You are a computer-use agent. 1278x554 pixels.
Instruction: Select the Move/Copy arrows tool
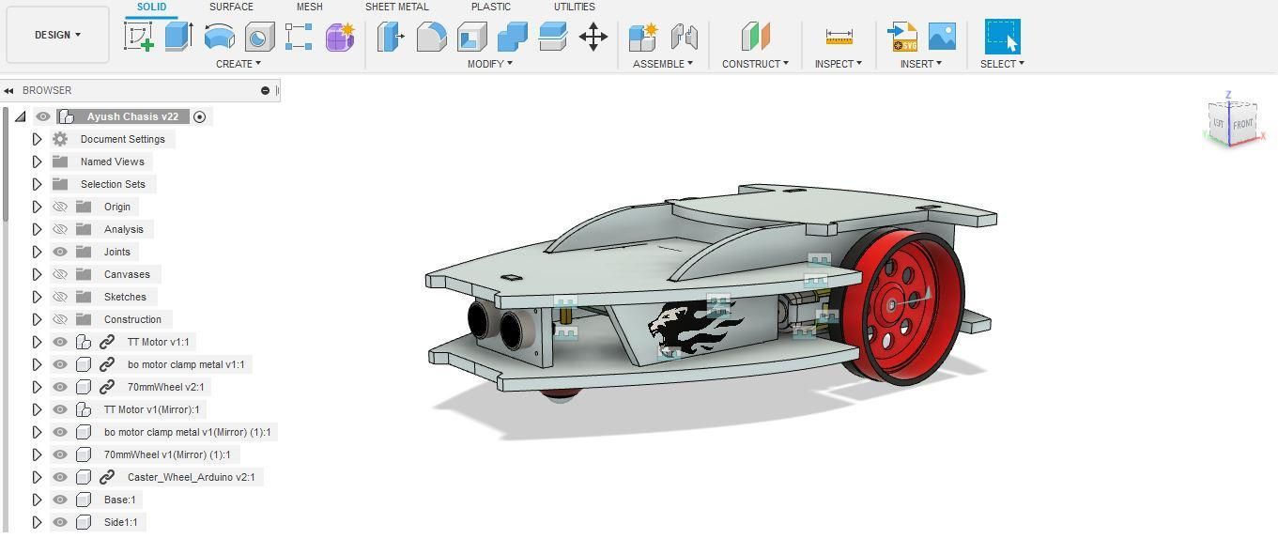point(593,38)
